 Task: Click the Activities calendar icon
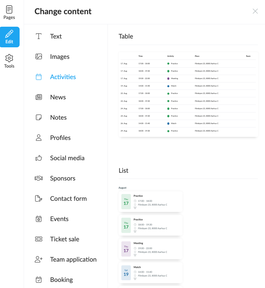click(39, 77)
